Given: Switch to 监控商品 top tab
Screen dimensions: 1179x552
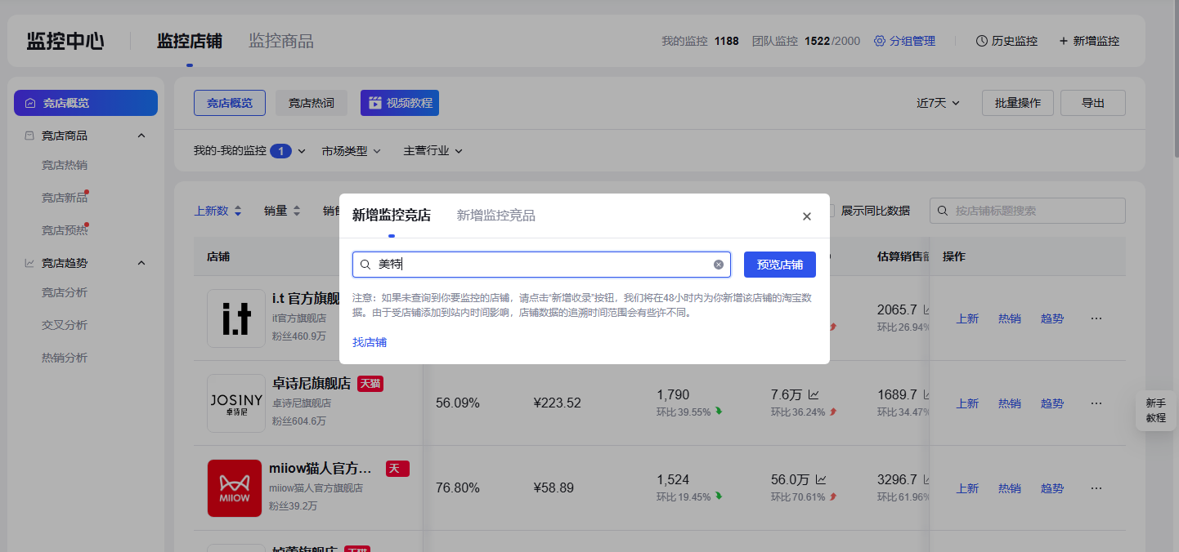Looking at the screenshot, I should pos(281,41).
